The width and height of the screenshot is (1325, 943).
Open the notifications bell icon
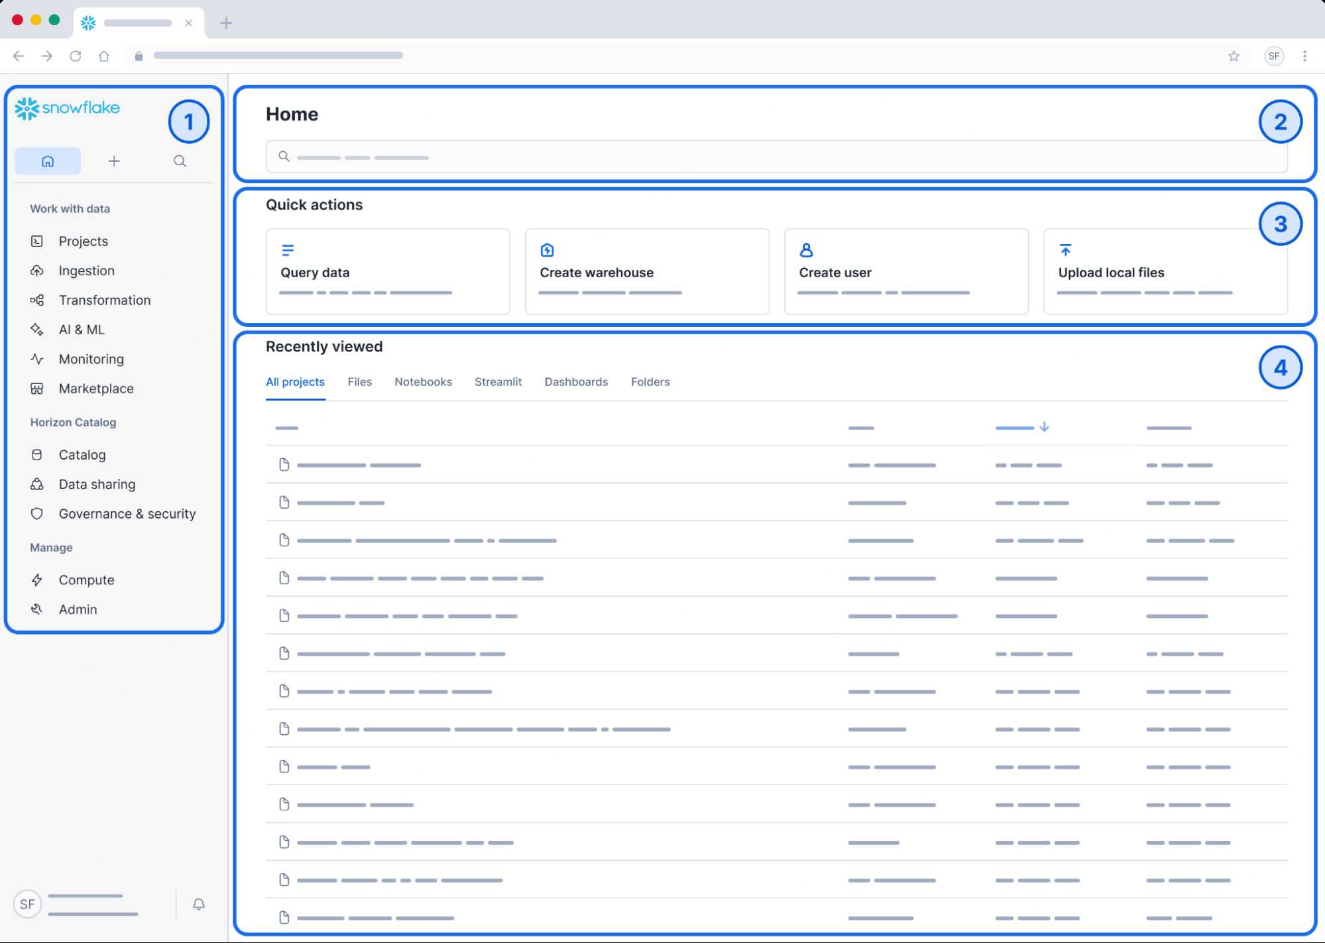(x=198, y=904)
